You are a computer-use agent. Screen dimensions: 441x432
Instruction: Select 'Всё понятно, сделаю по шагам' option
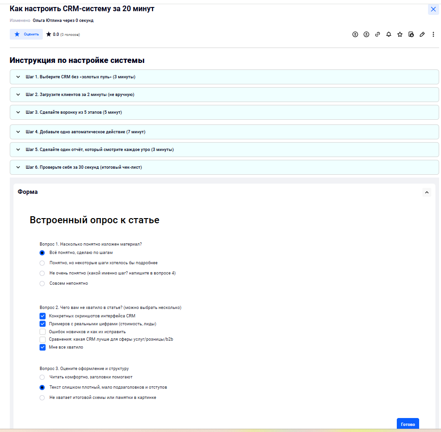click(42, 253)
